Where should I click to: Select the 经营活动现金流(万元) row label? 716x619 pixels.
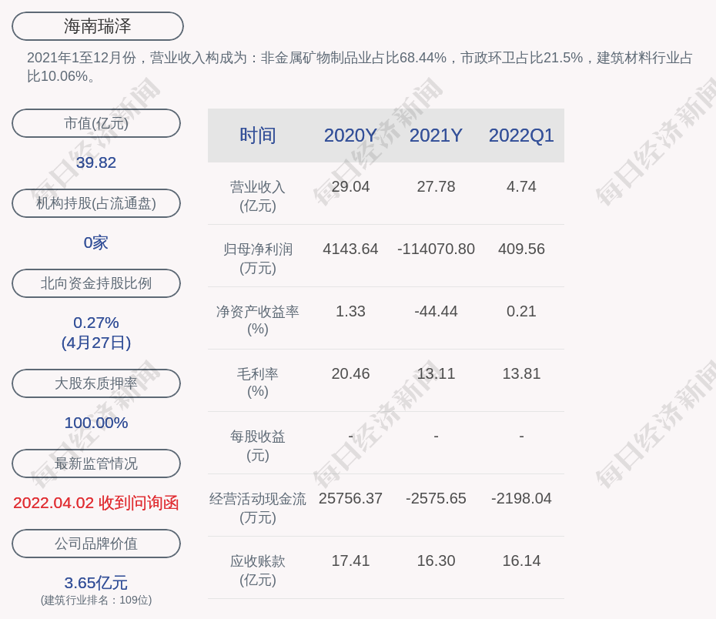[257, 508]
